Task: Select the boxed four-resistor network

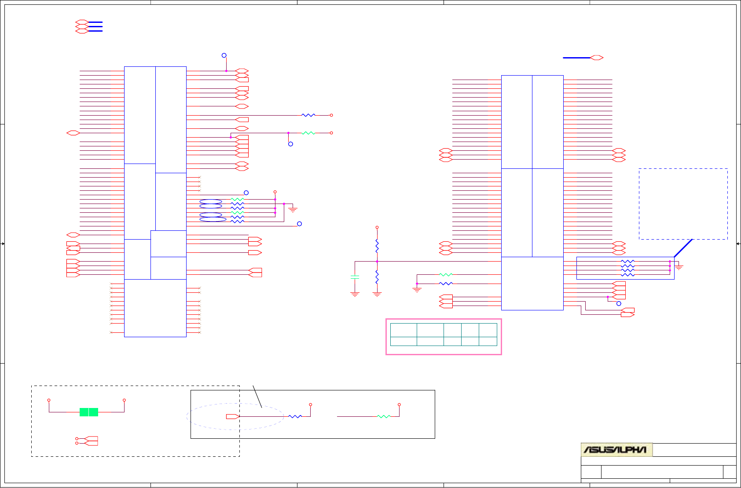Action: pyautogui.click(x=625, y=268)
